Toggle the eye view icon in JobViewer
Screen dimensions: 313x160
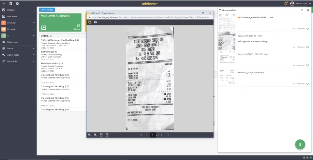tap(96, 22)
